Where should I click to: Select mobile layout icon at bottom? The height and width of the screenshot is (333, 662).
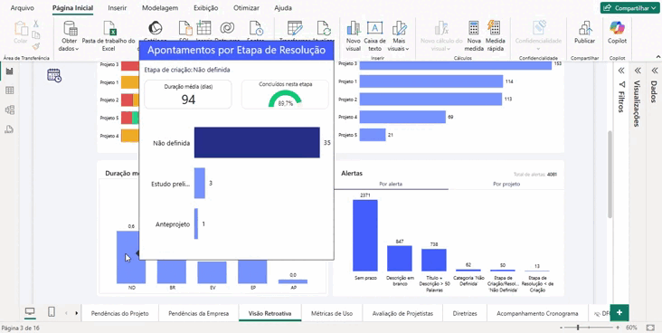click(x=52, y=312)
